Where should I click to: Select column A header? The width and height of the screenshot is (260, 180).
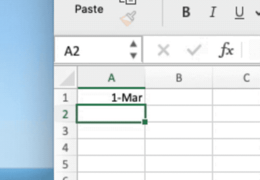tap(111, 78)
